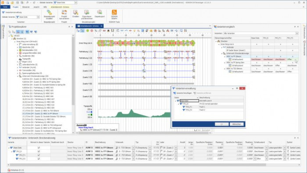Click the Variantenverwaltung button in the ribbon
The height and width of the screenshot is (173, 307).
12,12
